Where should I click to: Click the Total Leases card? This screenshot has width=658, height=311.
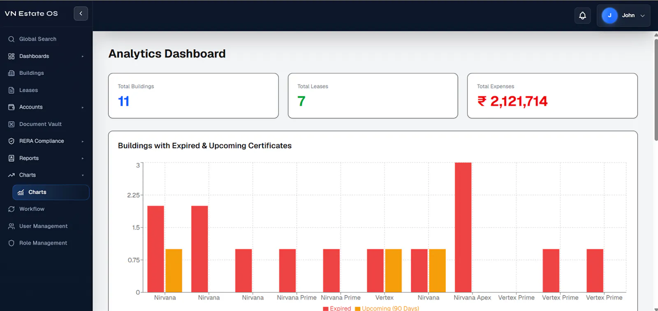tap(373, 96)
